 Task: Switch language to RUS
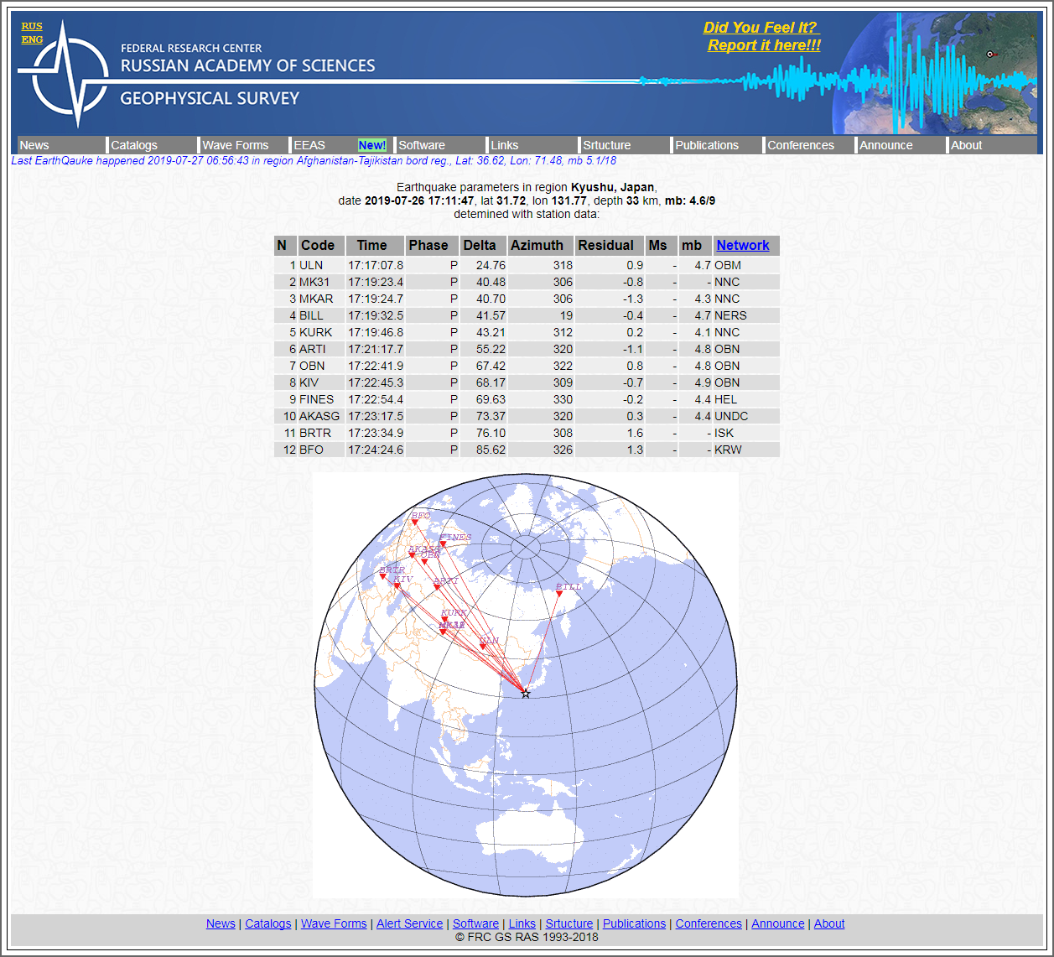(32, 26)
